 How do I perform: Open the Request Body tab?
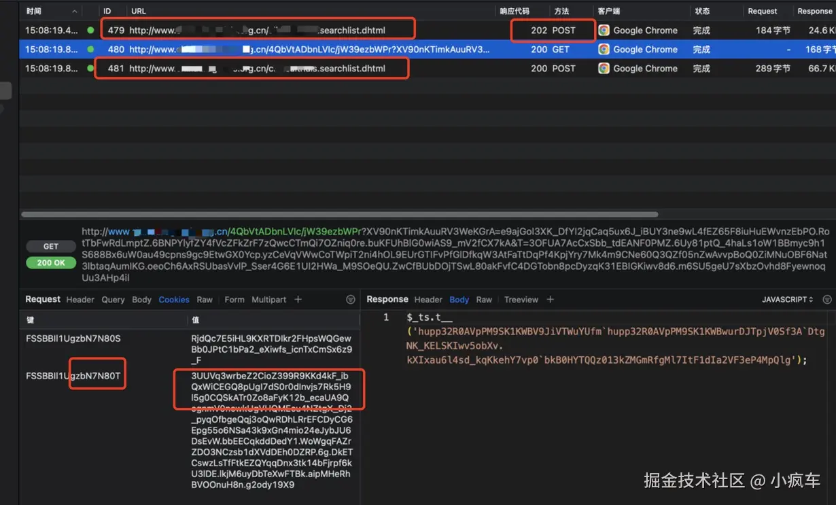[141, 300]
